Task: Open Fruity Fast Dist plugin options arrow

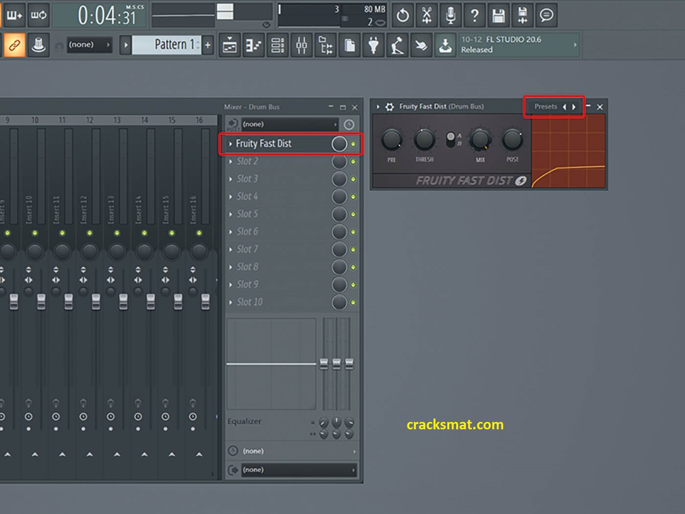Action: (378, 107)
